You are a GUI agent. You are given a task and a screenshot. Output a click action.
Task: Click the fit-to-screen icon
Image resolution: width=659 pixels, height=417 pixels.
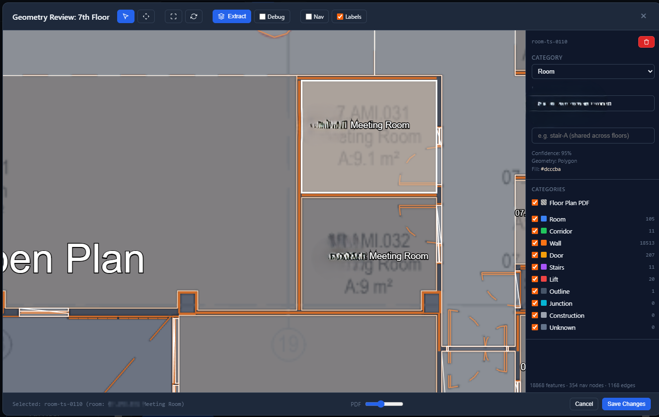click(174, 16)
